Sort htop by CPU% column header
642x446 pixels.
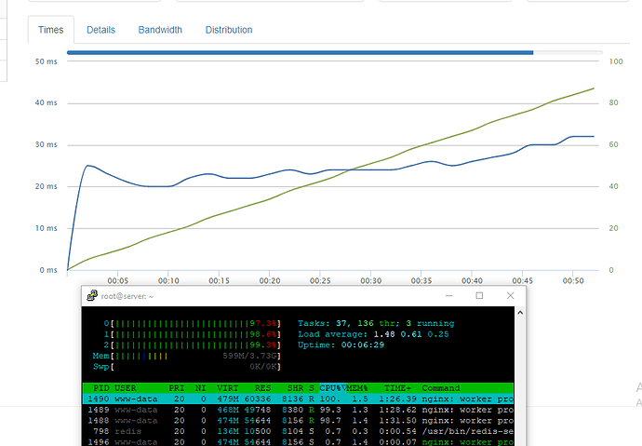pos(333,388)
